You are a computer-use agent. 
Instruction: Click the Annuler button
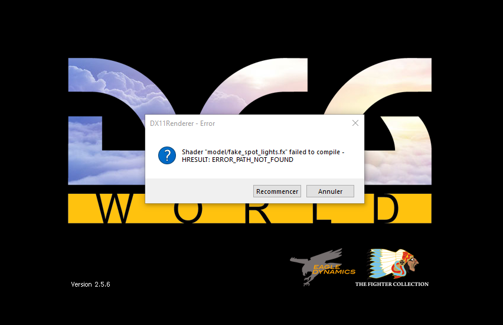pos(330,191)
